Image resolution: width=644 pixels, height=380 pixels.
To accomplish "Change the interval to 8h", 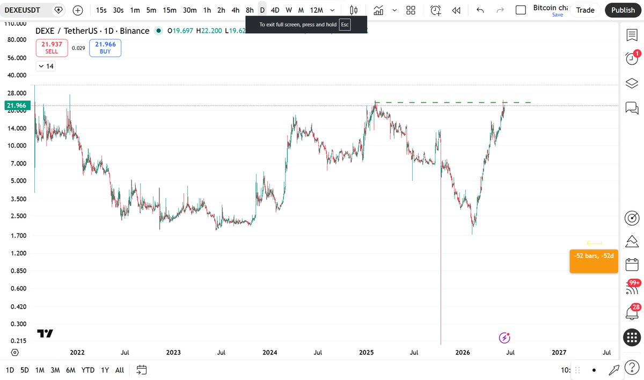I will pos(250,10).
